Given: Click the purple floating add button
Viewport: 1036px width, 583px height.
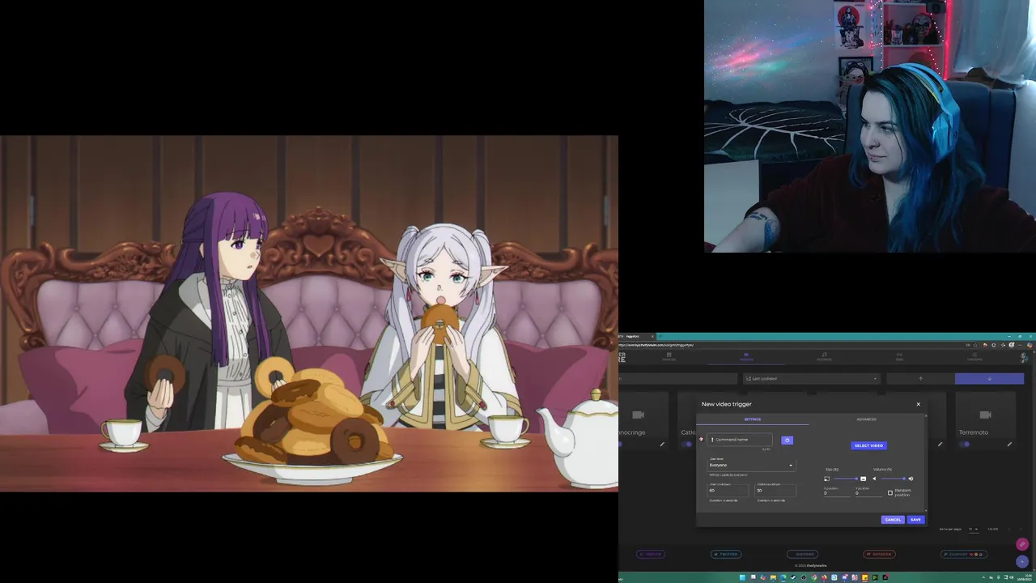Looking at the screenshot, I should coord(1022,561).
